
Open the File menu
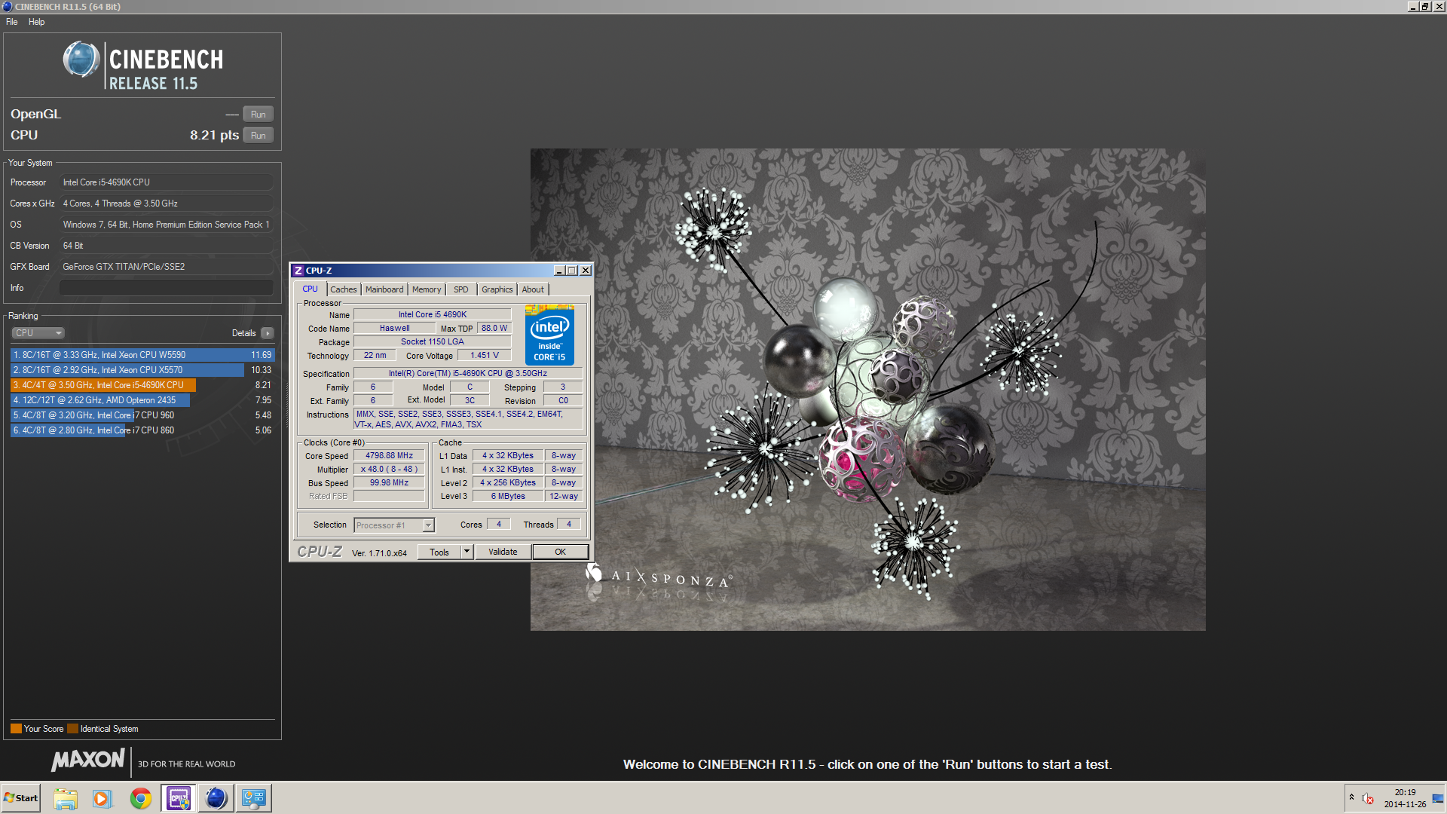pos(12,22)
